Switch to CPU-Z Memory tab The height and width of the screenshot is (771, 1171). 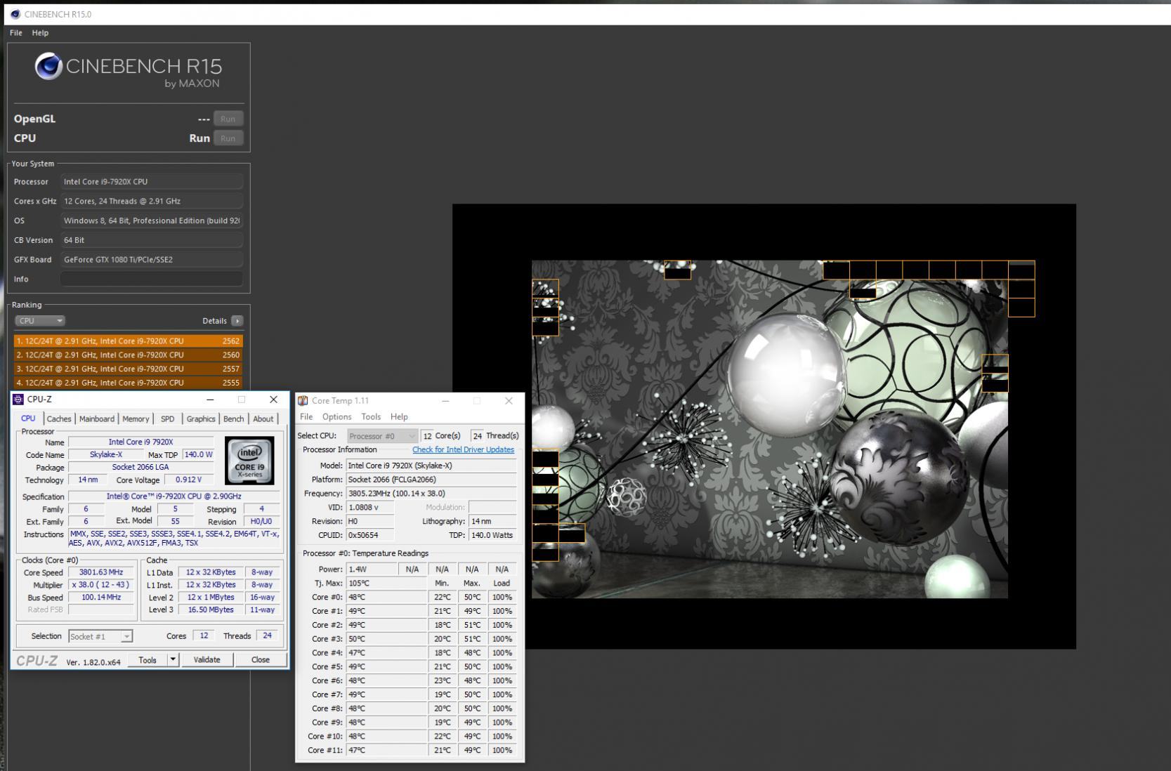click(x=136, y=419)
